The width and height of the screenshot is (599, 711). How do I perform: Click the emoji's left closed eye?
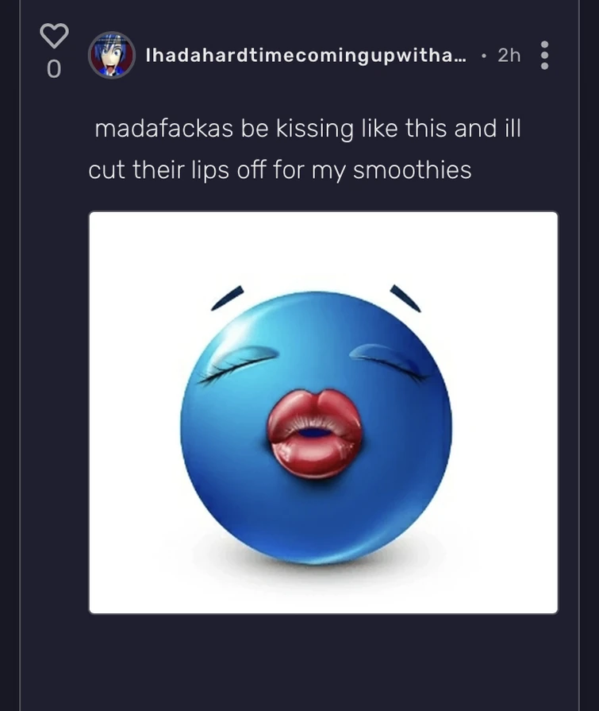238,363
